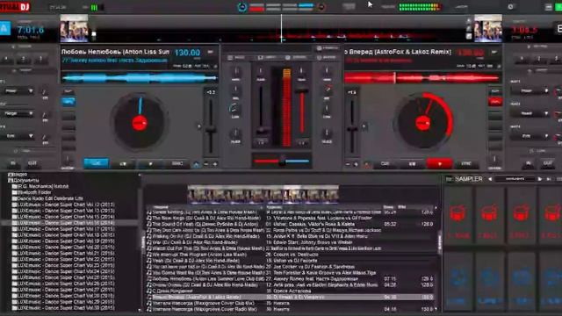Open the Flanger effect dropdown on left deck
Screen dimensions: 562x316
(18, 113)
